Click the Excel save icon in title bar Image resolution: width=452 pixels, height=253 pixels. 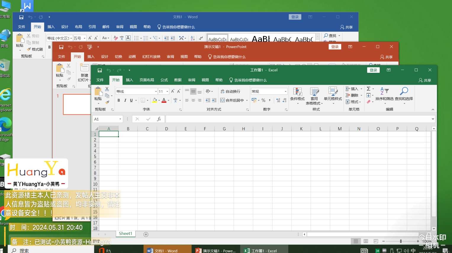100,70
